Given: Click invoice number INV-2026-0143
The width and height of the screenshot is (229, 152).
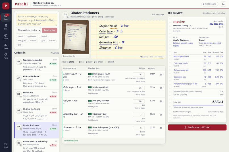Looking at the screenshot, I should tap(216, 24).
